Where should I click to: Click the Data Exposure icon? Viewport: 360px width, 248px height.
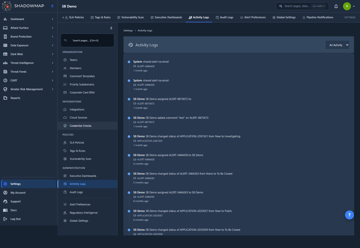tap(5, 45)
